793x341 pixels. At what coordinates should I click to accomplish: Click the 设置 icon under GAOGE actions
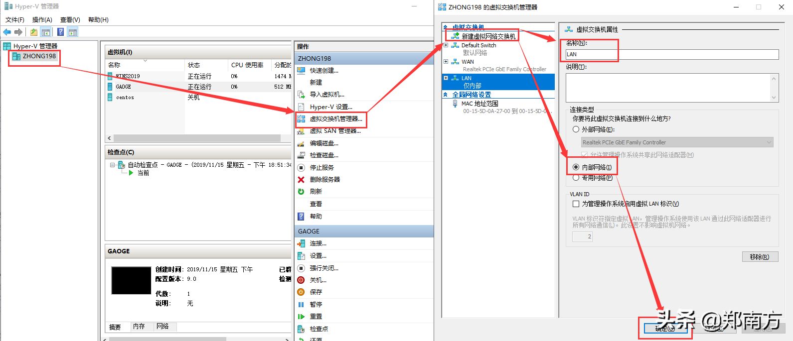point(301,256)
